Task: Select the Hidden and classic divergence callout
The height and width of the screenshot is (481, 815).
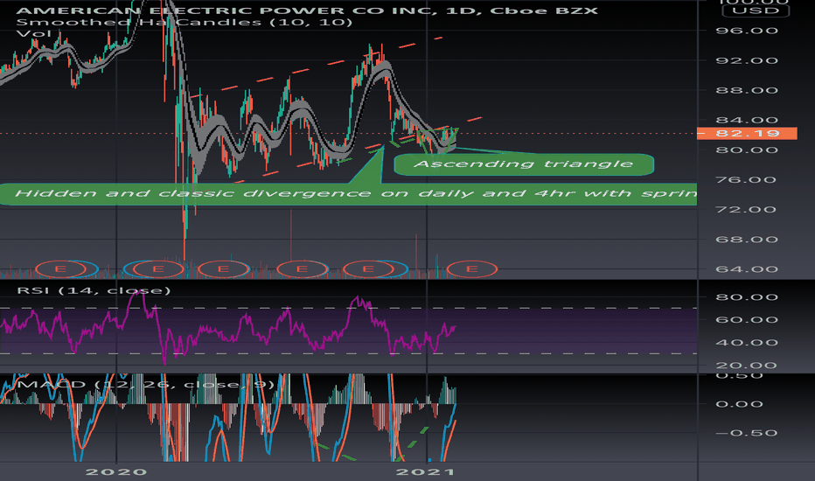Action: 348,193
